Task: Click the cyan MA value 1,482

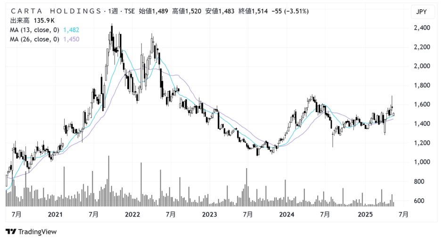Action: point(71,30)
